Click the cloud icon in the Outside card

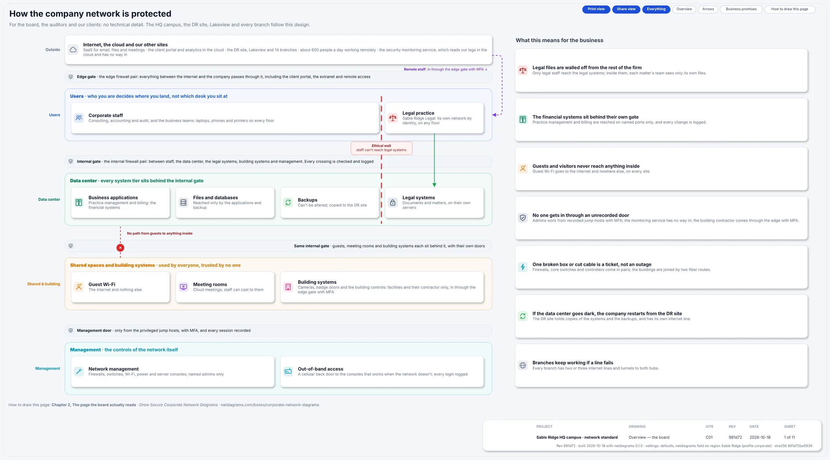click(73, 50)
